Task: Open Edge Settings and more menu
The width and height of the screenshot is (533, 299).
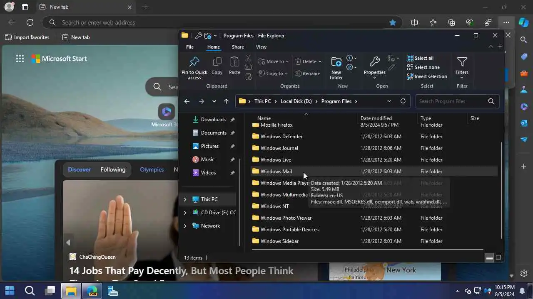Action: pos(506,22)
